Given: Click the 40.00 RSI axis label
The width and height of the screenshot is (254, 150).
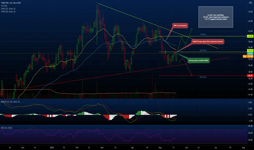Looking at the screenshot, I should click(250, 140).
